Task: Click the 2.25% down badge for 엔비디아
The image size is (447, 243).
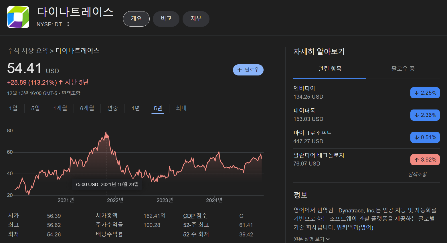Action: tap(425, 93)
